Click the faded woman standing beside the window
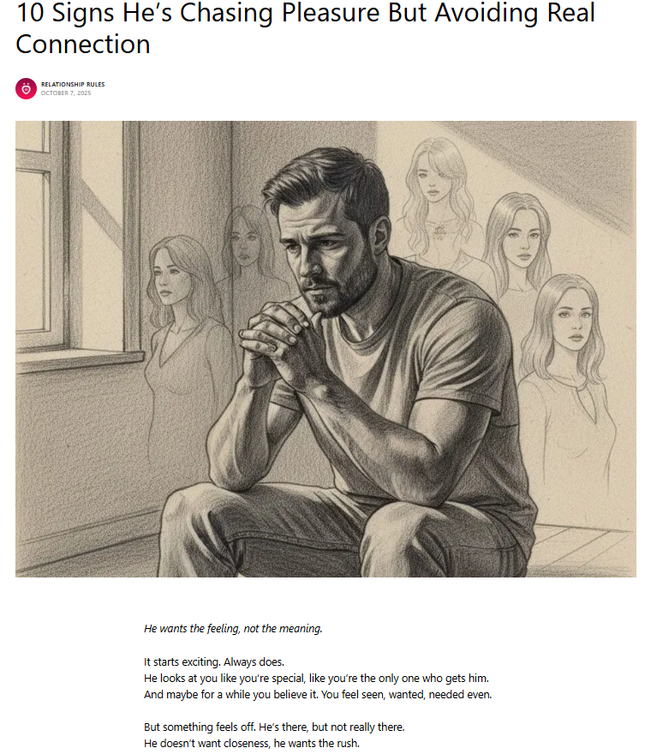Viewport: 645px width, 754px height. [x=180, y=326]
